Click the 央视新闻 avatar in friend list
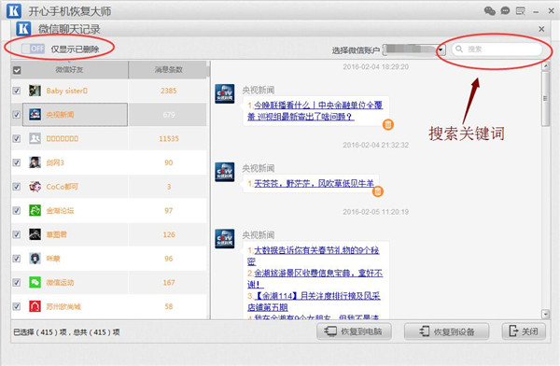The width and height of the screenshot is (560, 366). coord(35,114)
